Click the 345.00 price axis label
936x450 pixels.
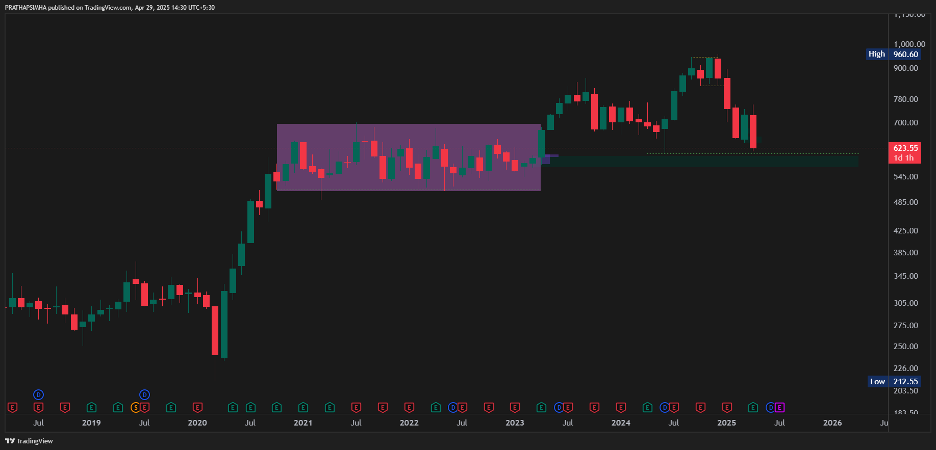coord(905,276)
